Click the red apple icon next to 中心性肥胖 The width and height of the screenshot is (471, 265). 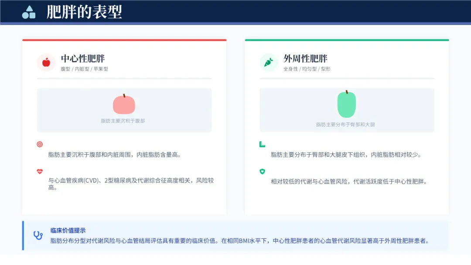coord(46,62)
